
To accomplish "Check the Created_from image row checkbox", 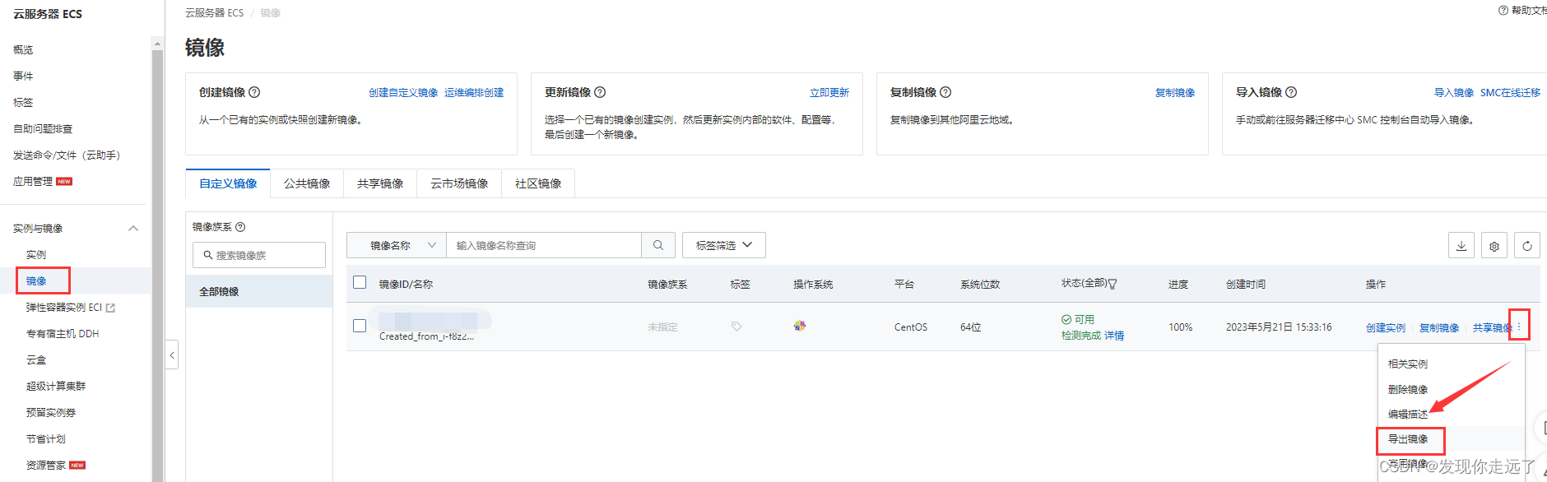I will [x=360, y=326].
